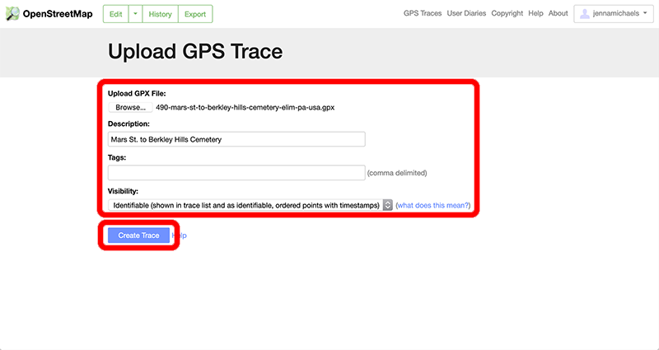Open the Copyright page
This screenshot has height=350, width=659.
click(x=507, y=13)
